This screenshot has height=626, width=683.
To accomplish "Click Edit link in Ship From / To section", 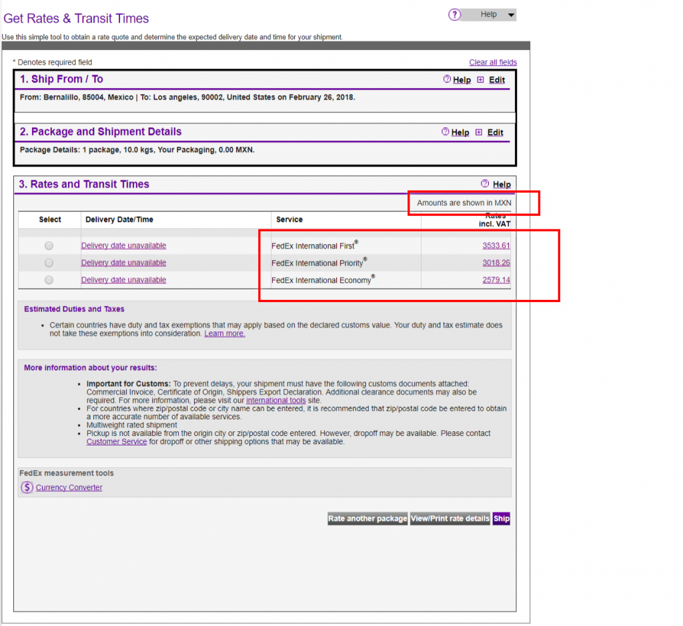I will [496, 79].
